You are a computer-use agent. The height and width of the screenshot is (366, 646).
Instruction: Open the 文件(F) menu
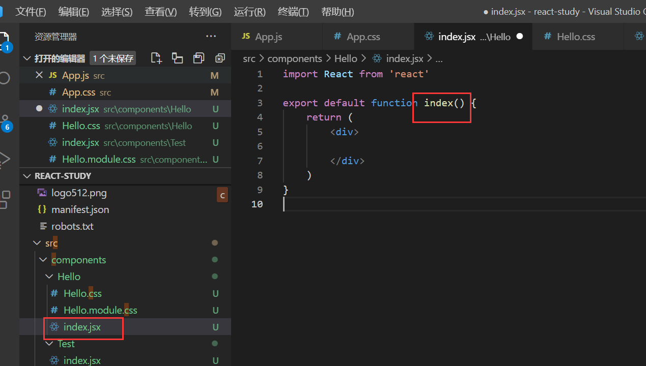pyautogui.click(x=31, y=12)
